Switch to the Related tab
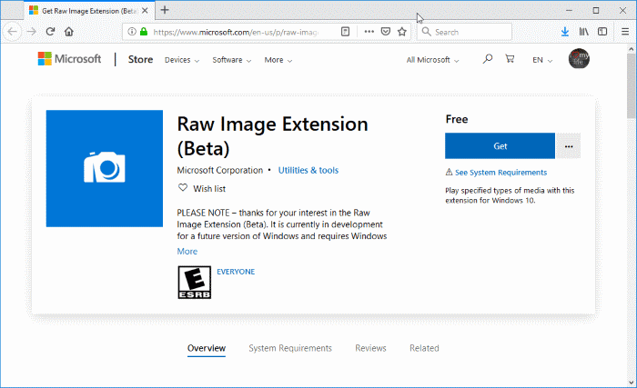 point(424,348)
